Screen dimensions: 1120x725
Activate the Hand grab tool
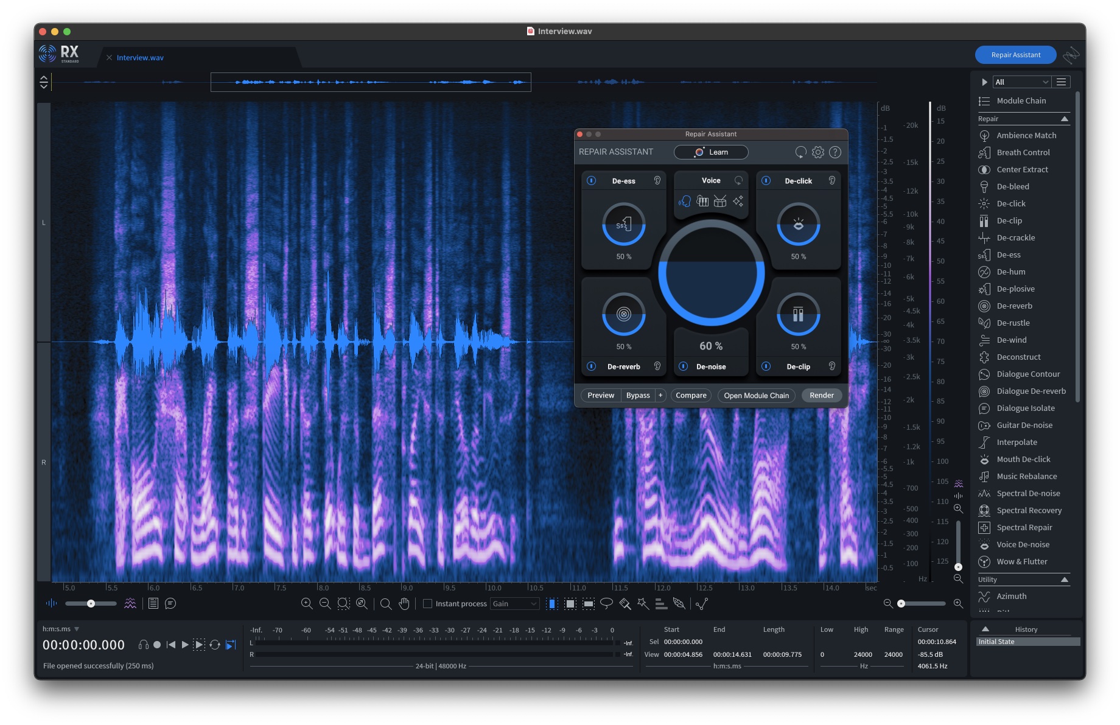404,603
